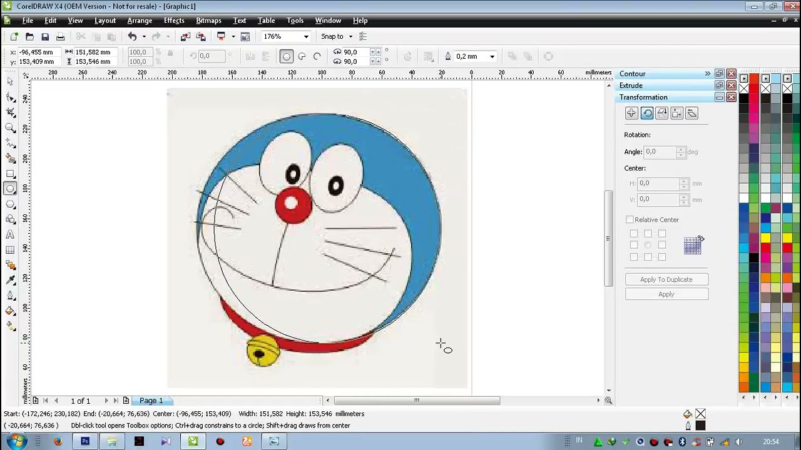Switch to Size transformation mode
Viewport: 801px width, 450px height.
[677, 113]
